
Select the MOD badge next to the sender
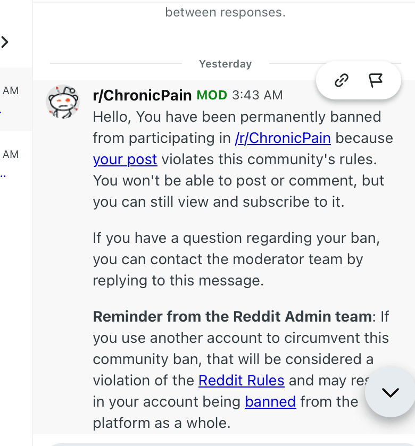pos(212,95)
